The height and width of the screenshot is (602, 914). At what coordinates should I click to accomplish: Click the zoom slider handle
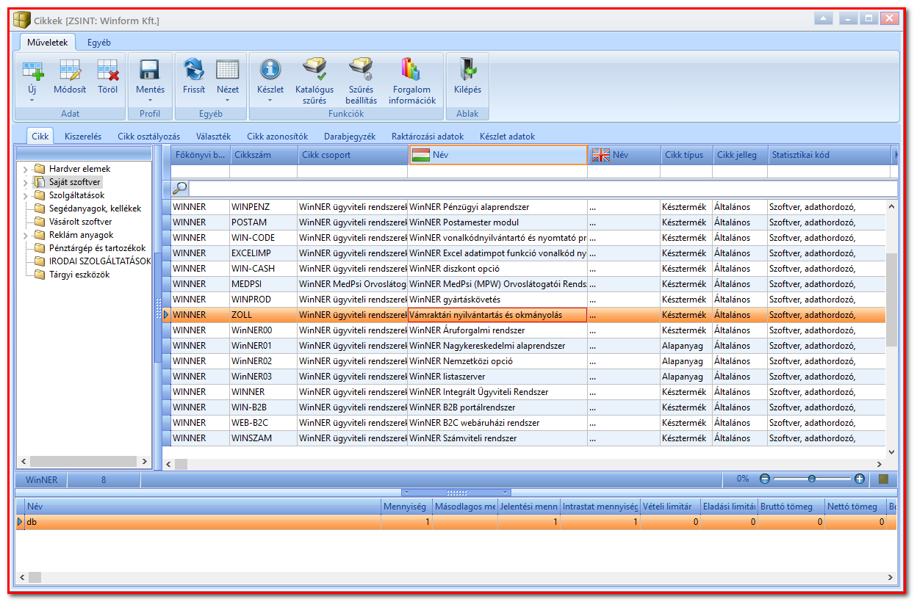(812, 479)
